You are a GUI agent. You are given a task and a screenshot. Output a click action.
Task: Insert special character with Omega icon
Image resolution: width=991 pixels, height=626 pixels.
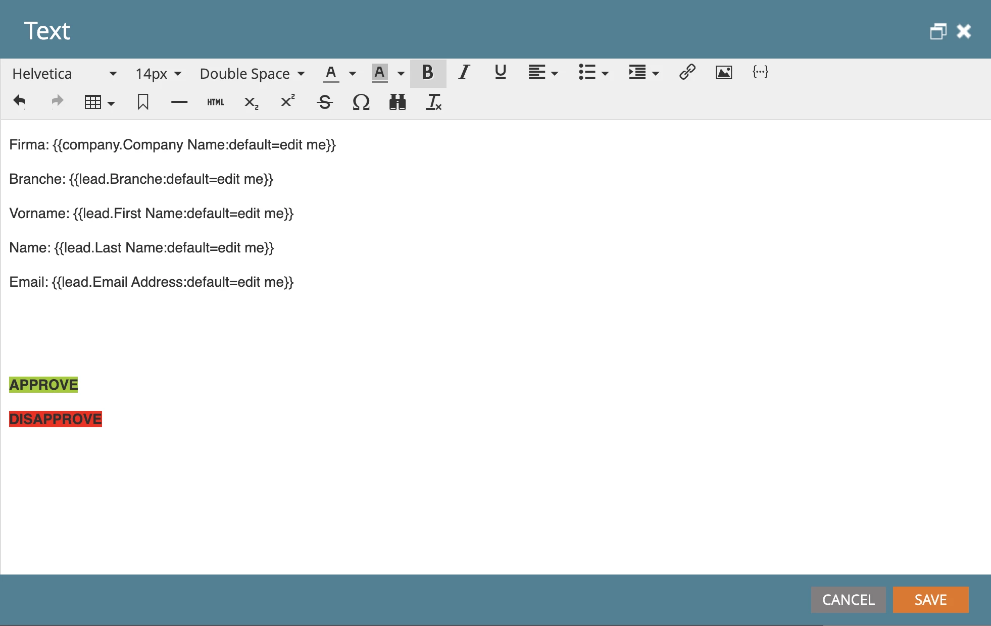click(361, 102)
